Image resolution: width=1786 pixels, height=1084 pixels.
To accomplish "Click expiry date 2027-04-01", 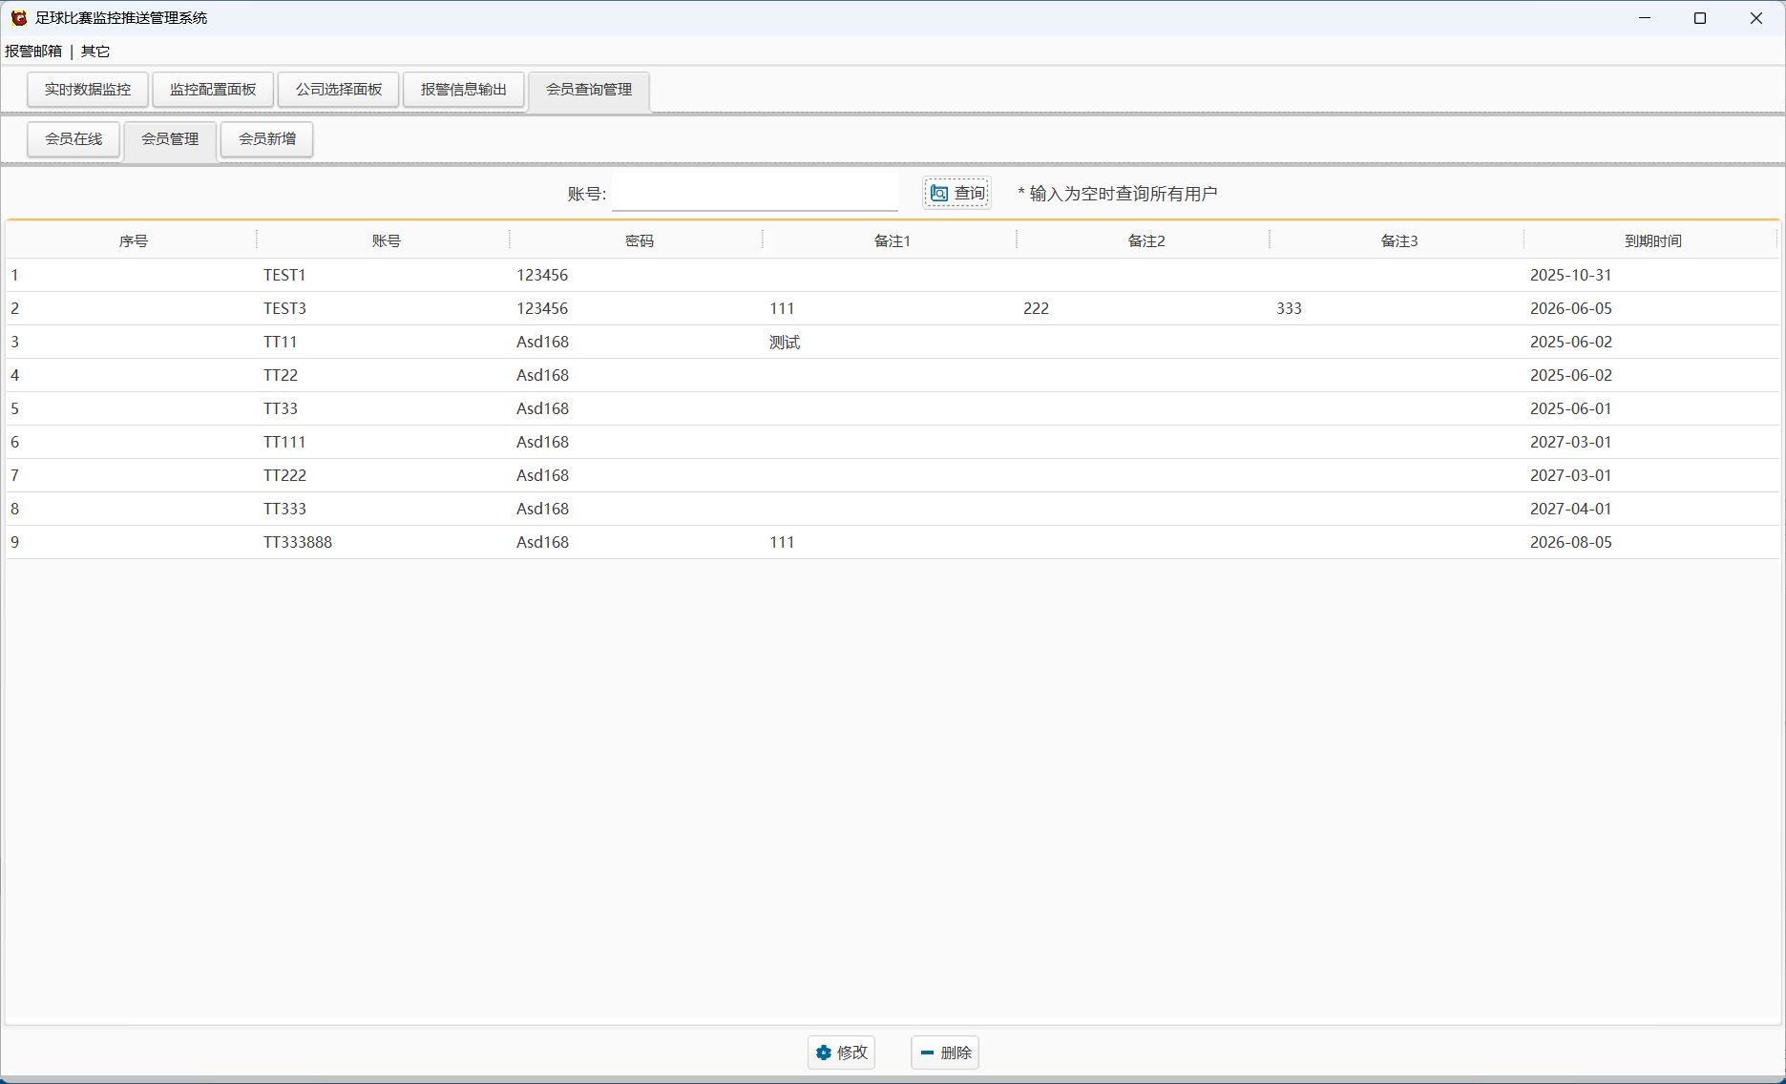I will point(1571,509).
